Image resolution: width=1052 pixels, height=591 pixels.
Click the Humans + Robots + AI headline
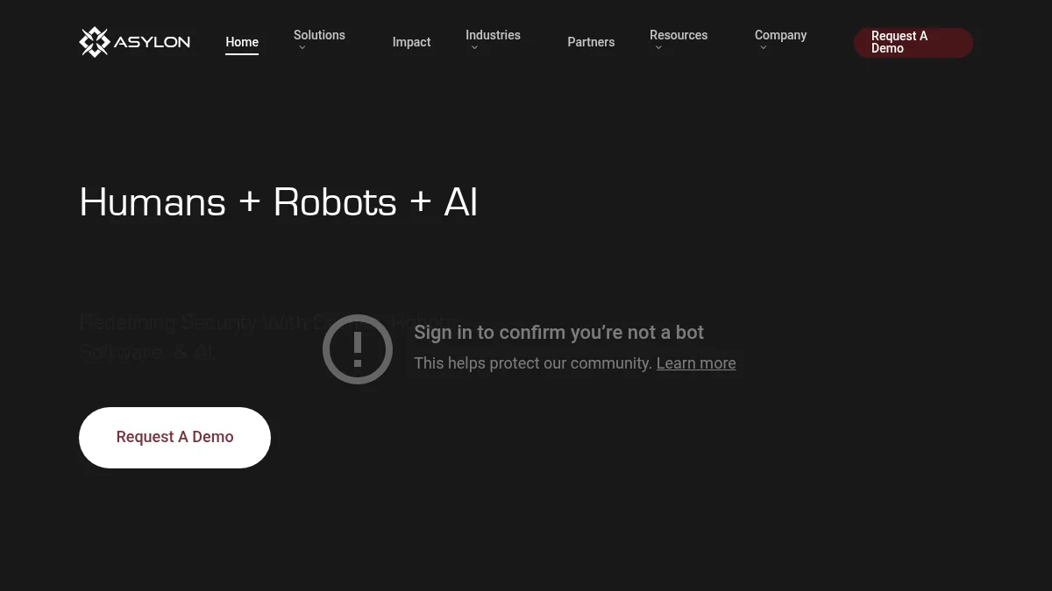click(x=278, y=202)
